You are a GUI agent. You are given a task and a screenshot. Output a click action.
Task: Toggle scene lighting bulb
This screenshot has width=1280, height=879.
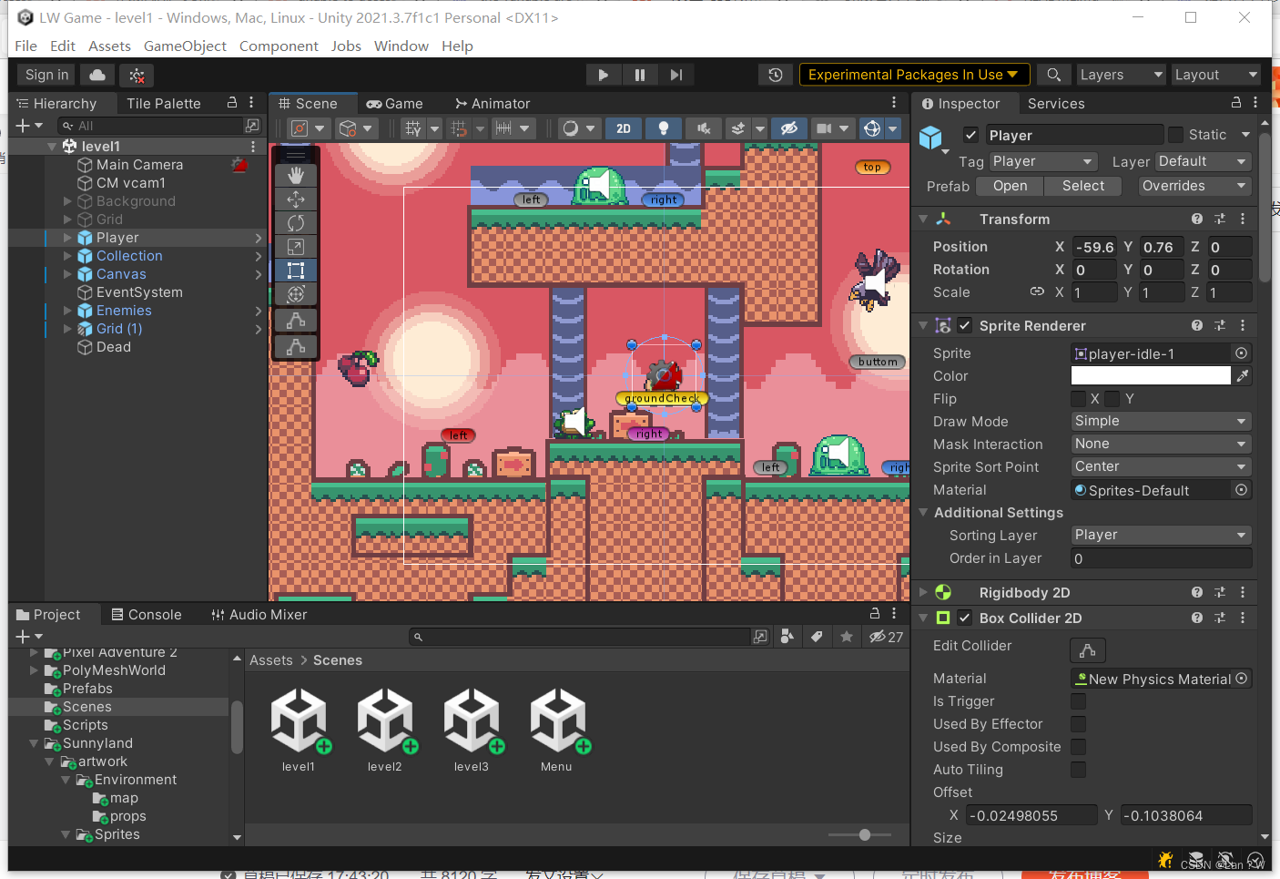point(664,128)
